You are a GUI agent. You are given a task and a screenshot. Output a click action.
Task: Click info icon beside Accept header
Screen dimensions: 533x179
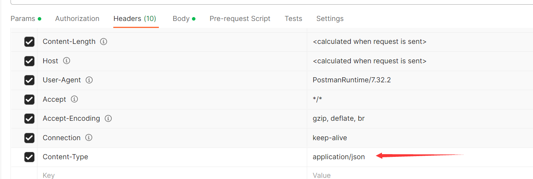pos(74,99)
